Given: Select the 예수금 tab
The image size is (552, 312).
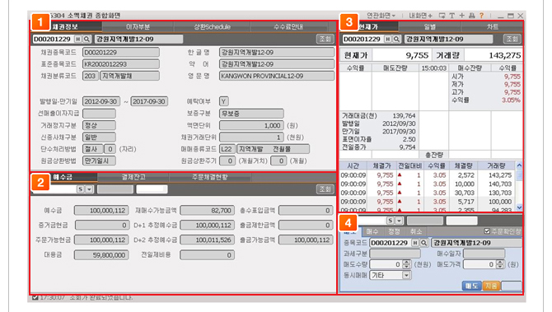Looking at the screenshot, I should pyautogui.click(x=63, y=177).
